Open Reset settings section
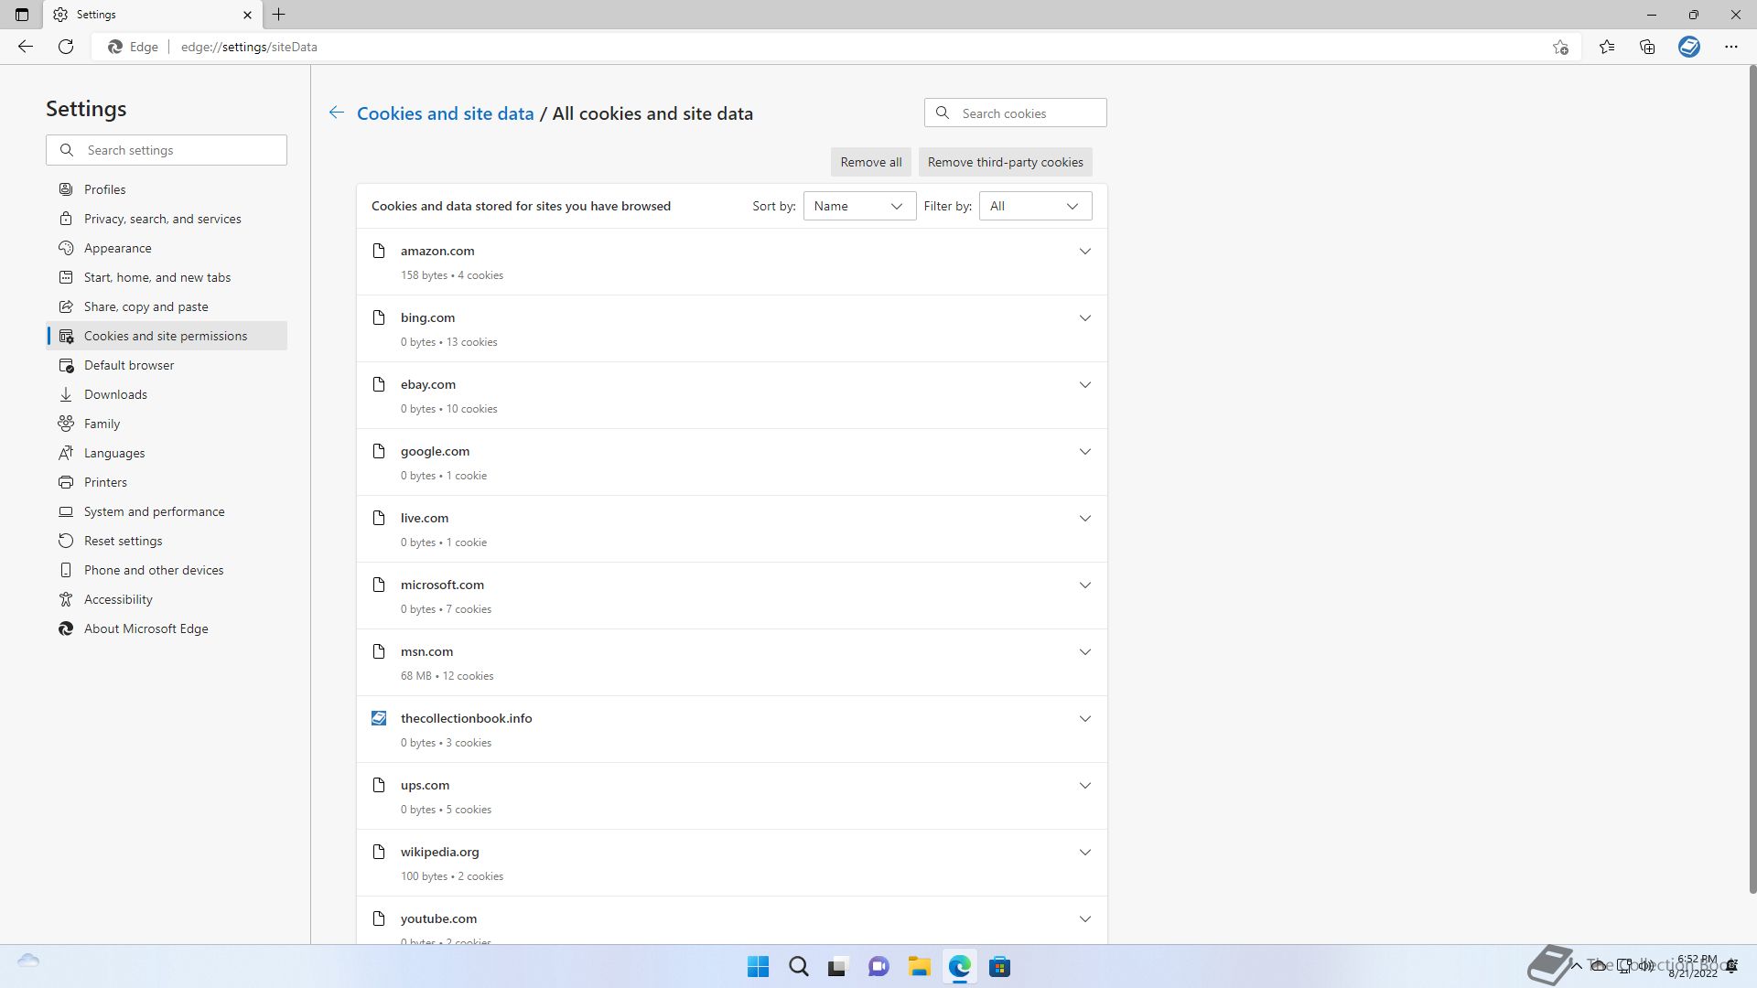1757x988 pixels. pos(167,541)
